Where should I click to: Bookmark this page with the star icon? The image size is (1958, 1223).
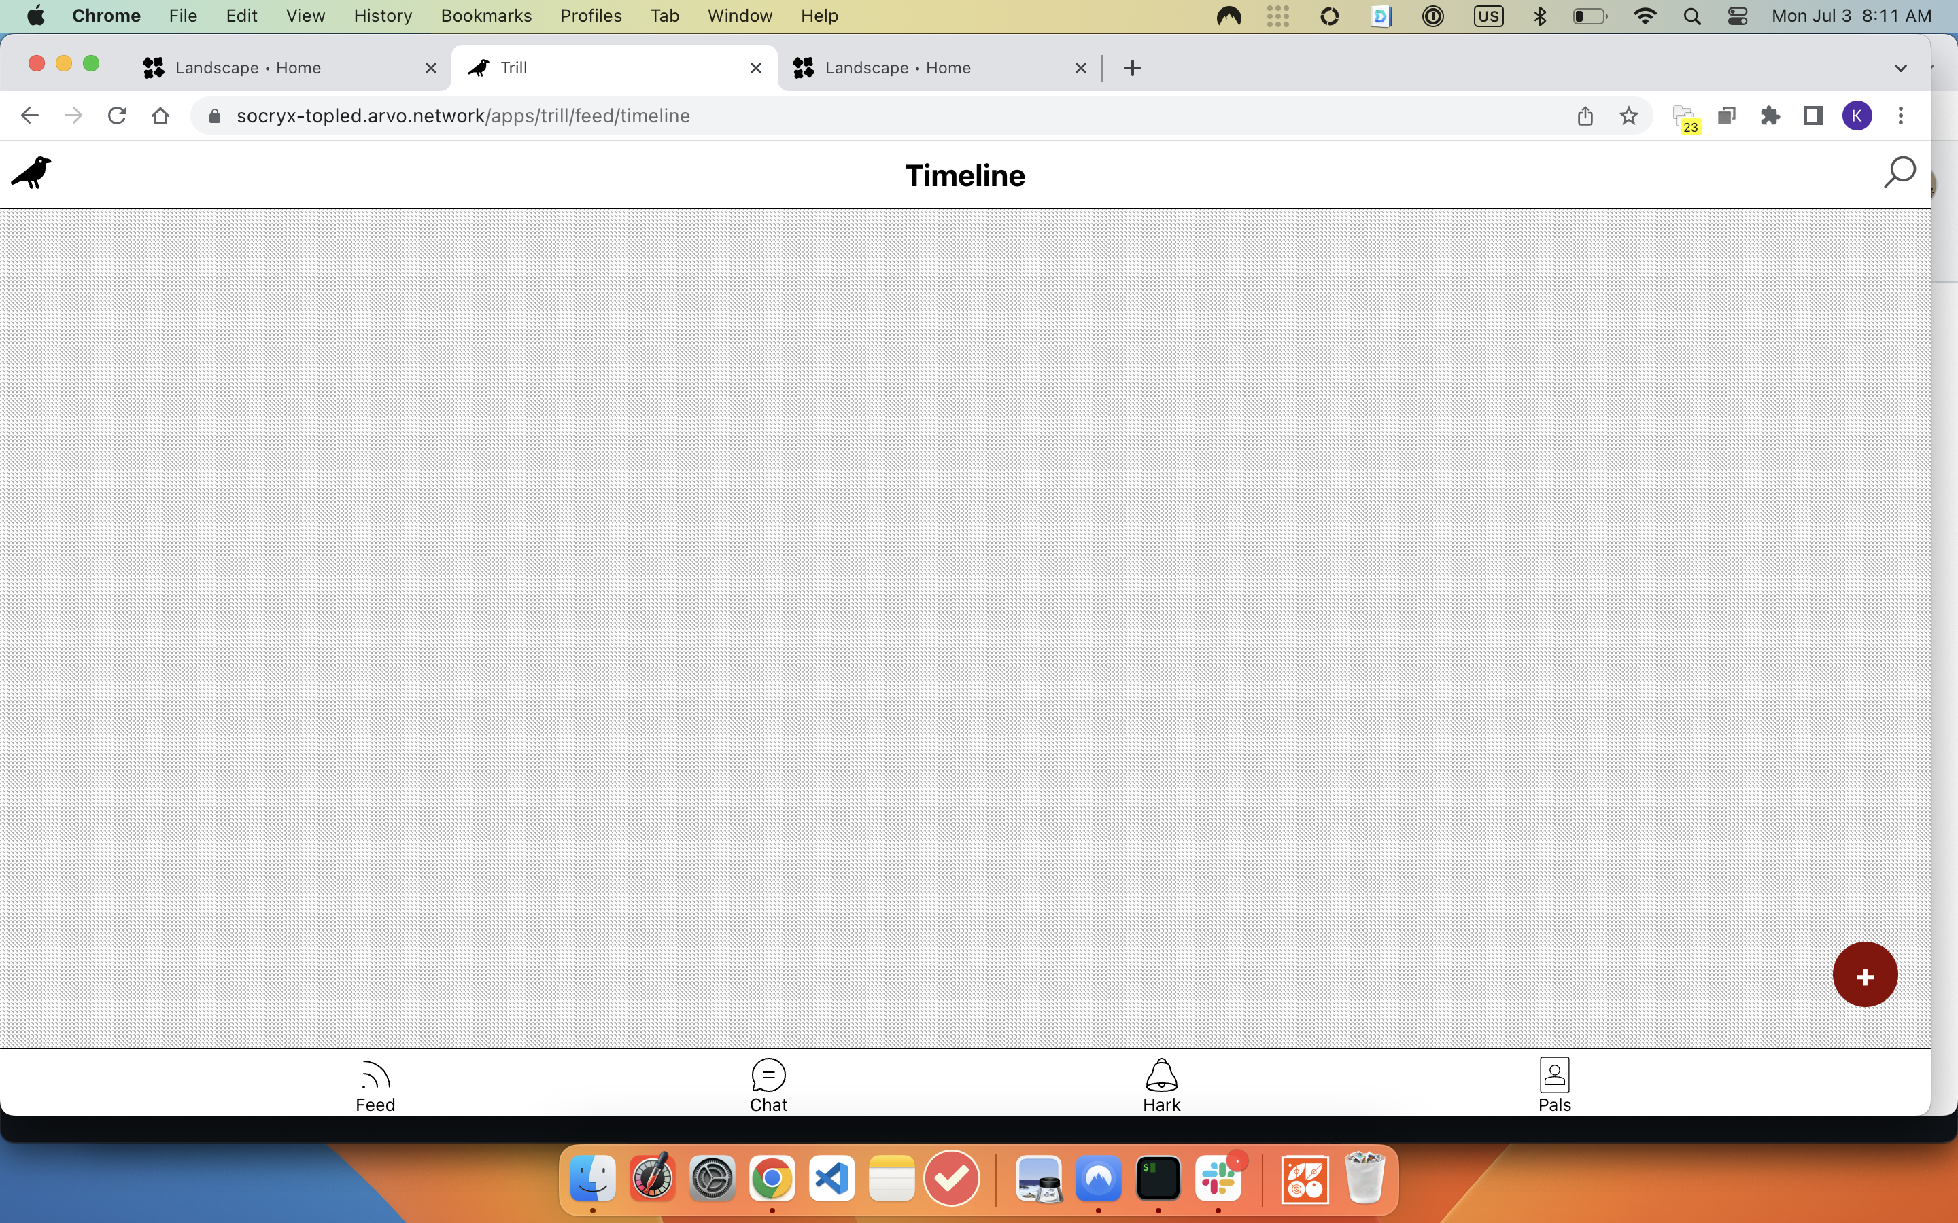(1629, 116)
